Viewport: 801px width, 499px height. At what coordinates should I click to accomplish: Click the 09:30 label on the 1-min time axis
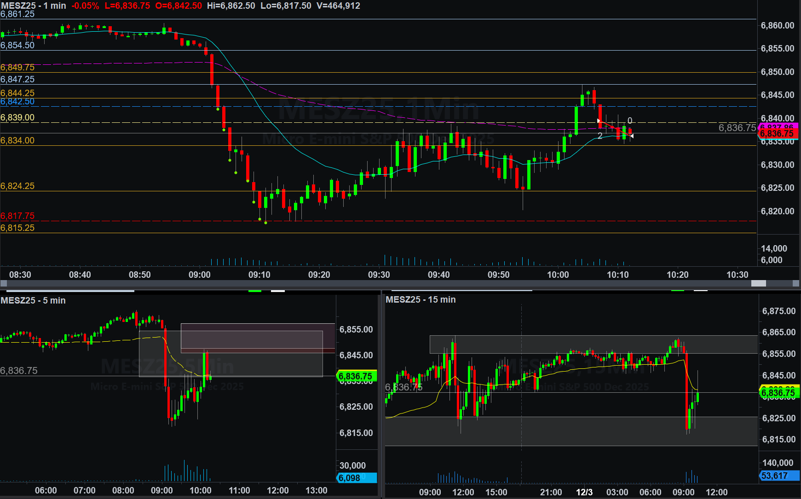[x=379, y=275]
